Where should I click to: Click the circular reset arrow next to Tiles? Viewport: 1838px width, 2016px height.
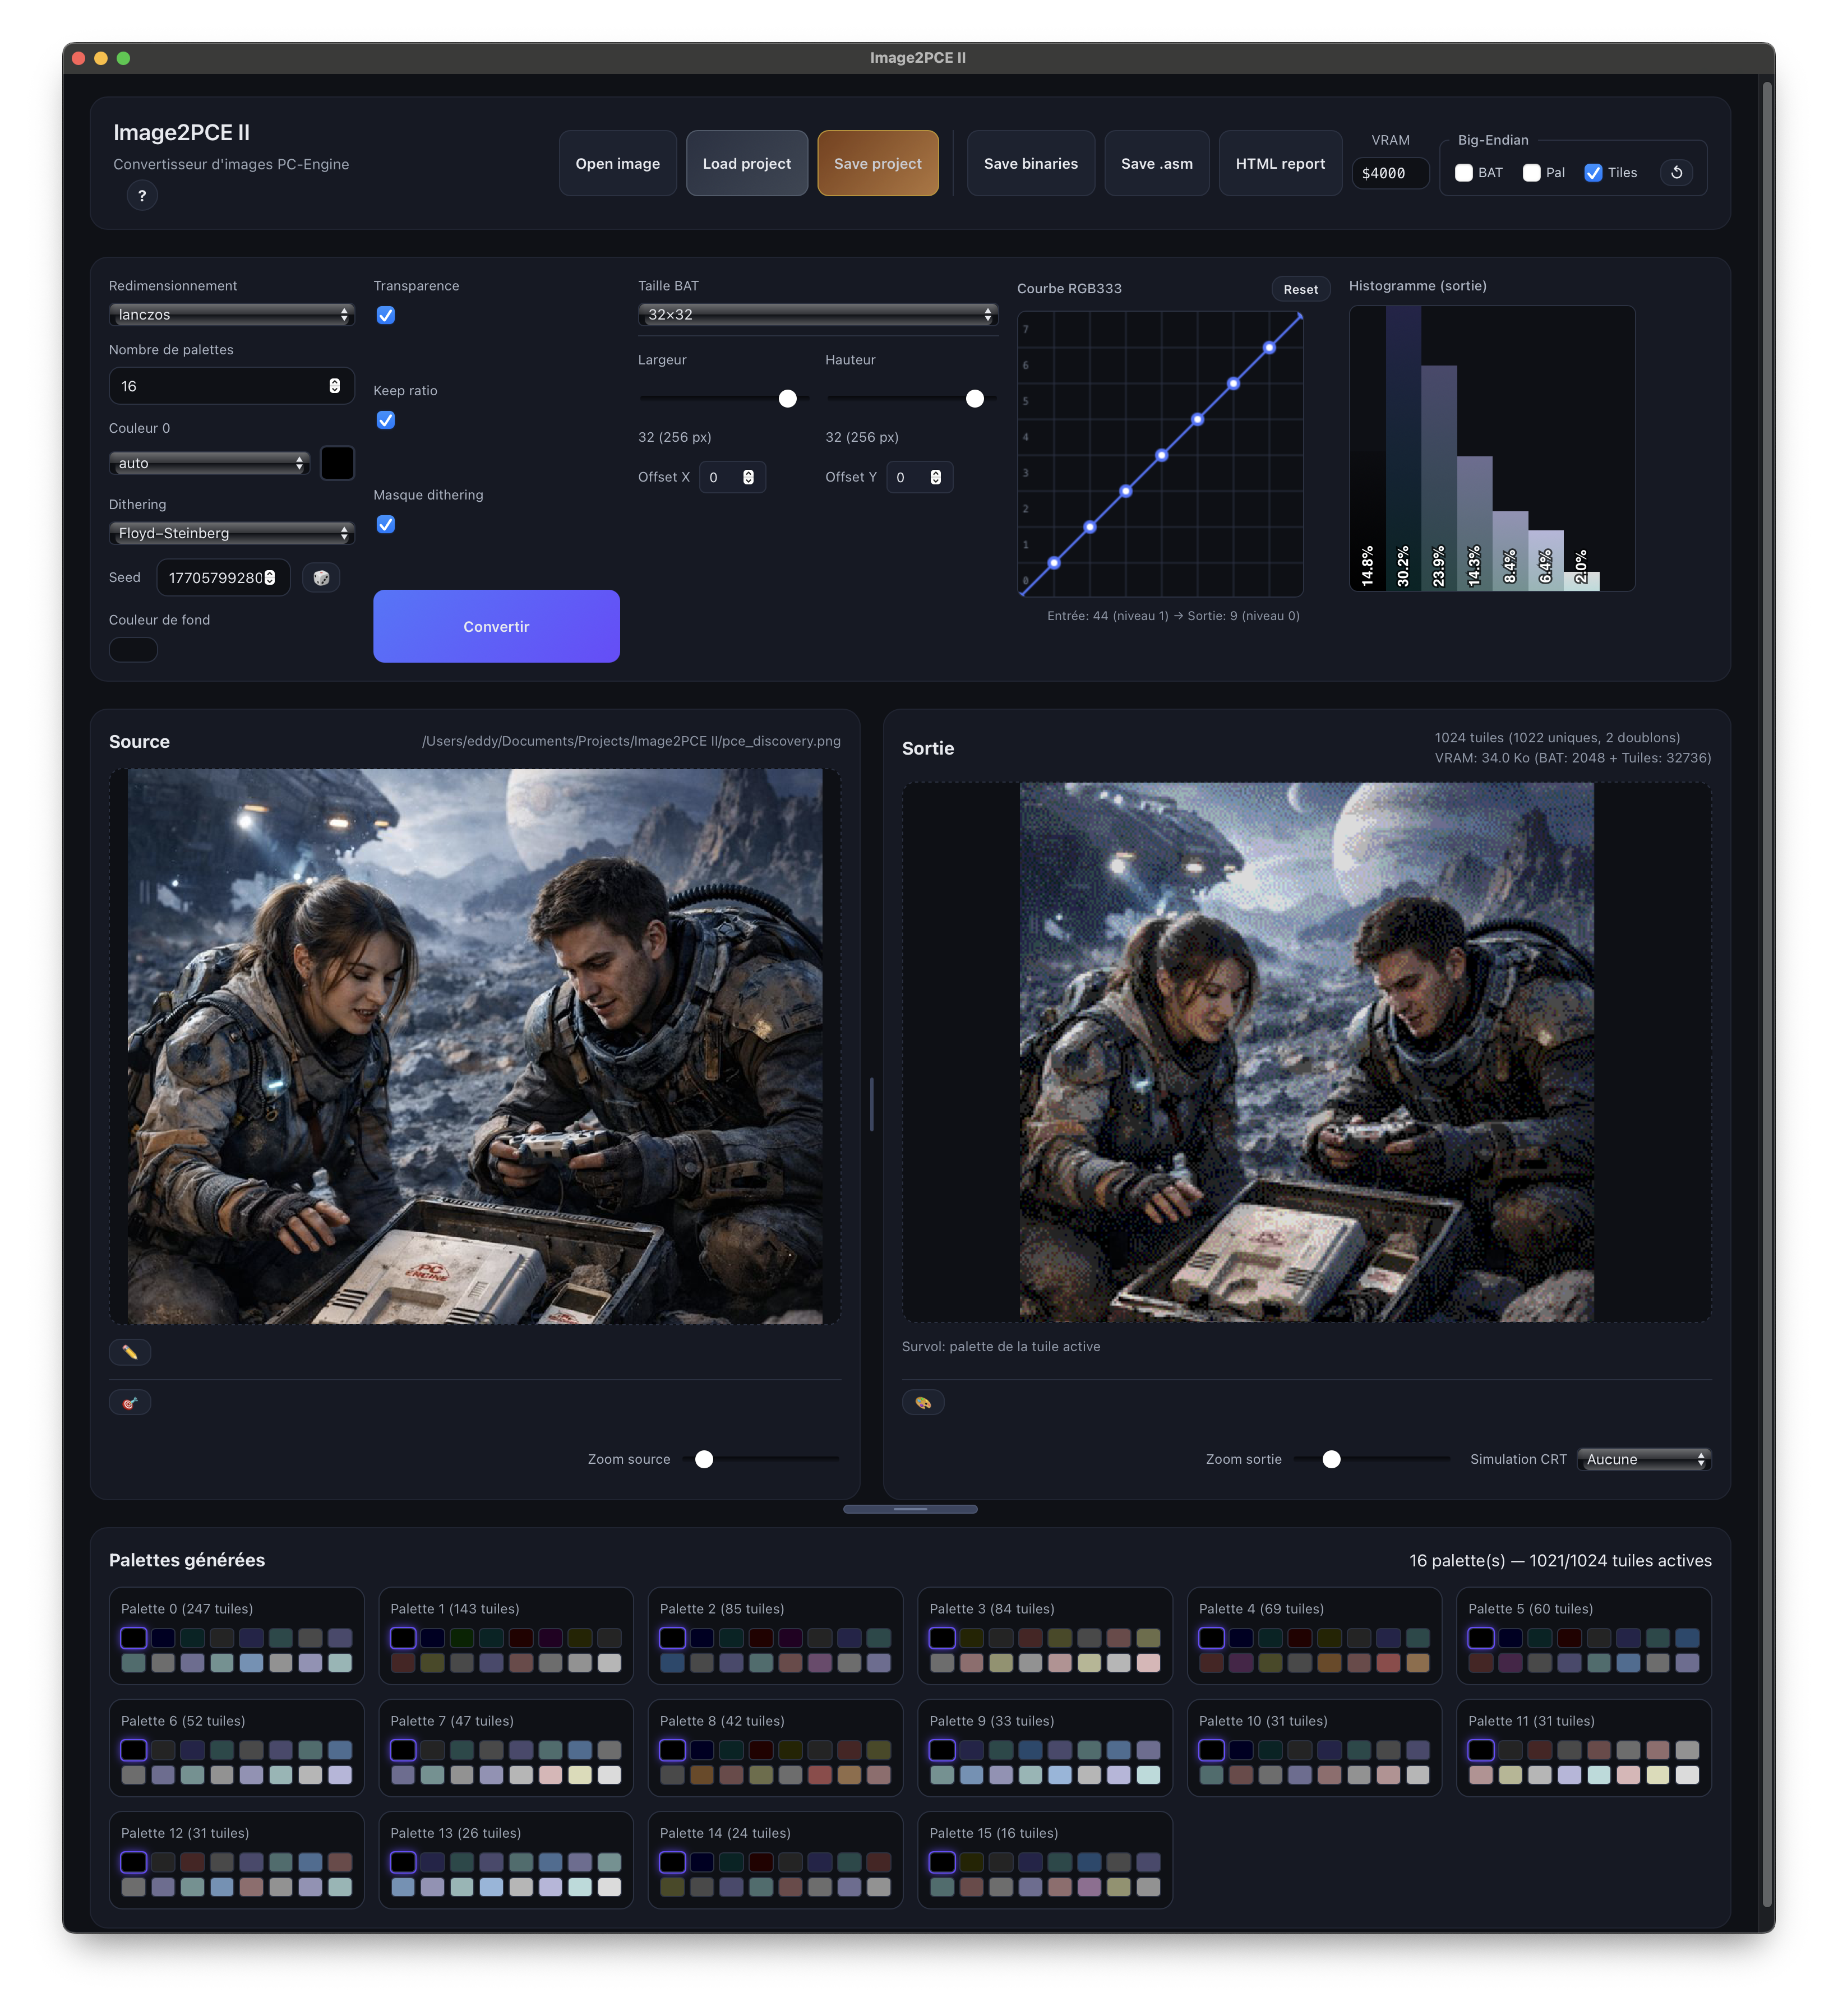(1676, 173)
